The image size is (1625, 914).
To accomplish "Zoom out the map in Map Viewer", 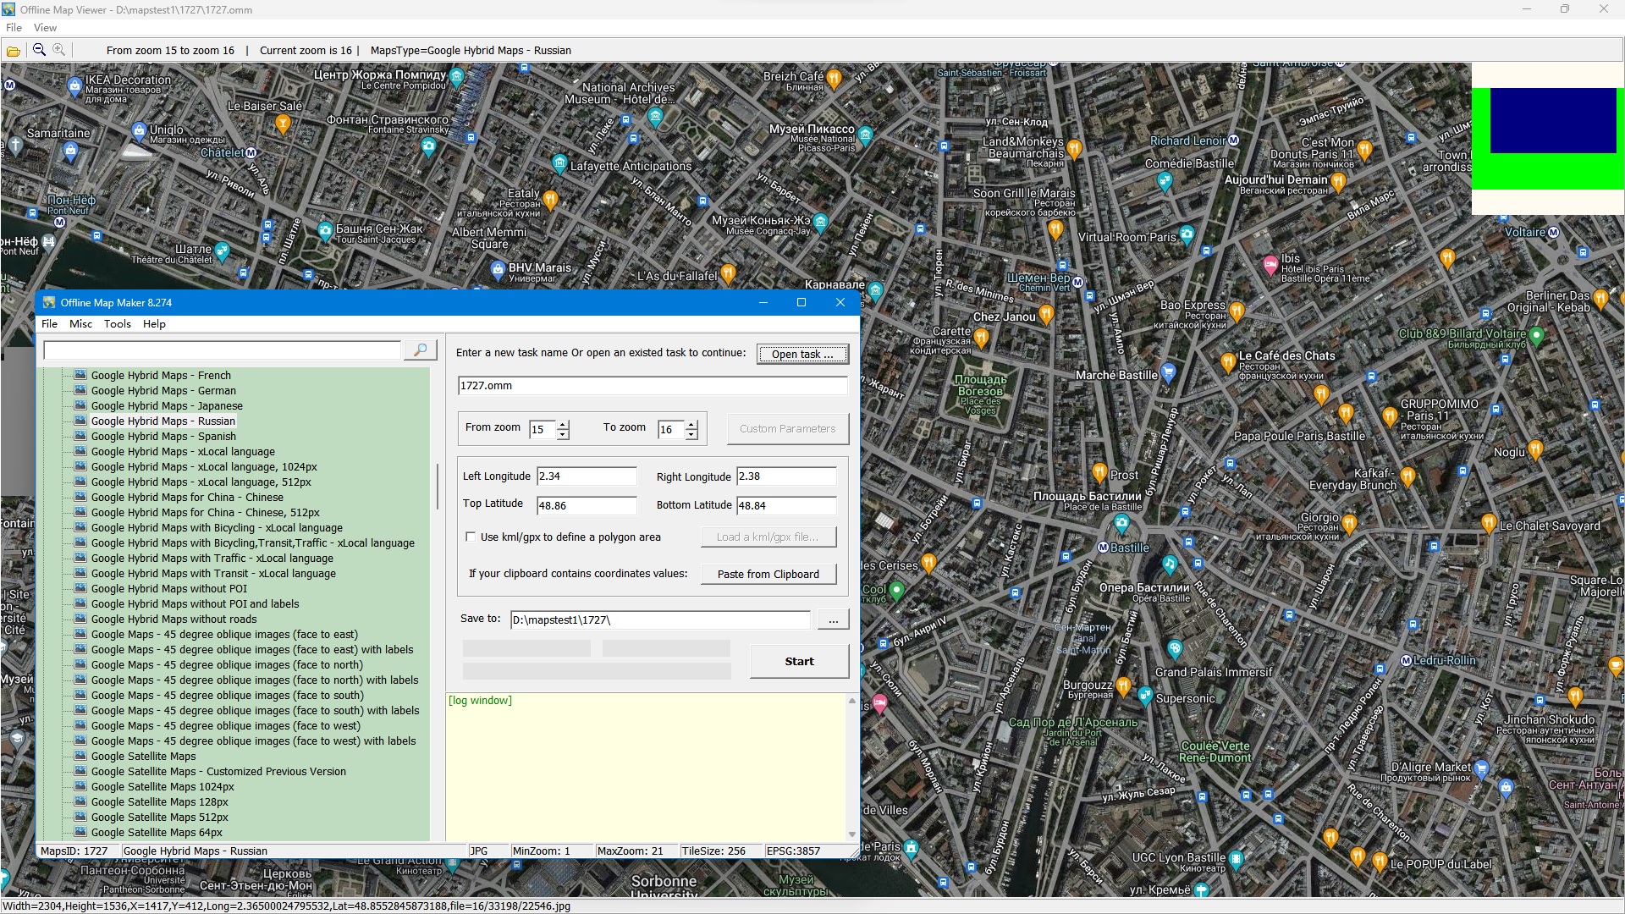I will coord(39,50).
